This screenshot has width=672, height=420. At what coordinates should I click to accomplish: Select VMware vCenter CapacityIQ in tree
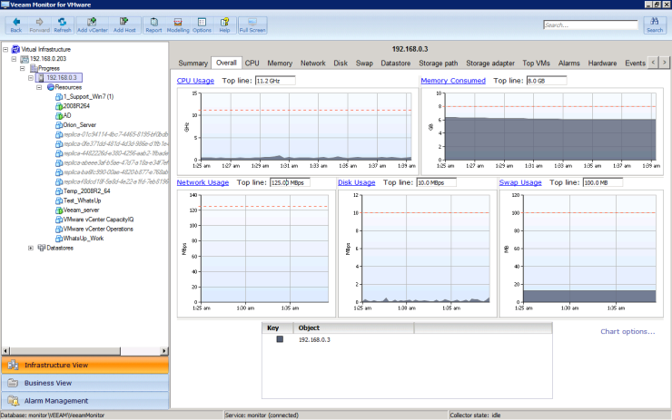click(x=98, y=220)
